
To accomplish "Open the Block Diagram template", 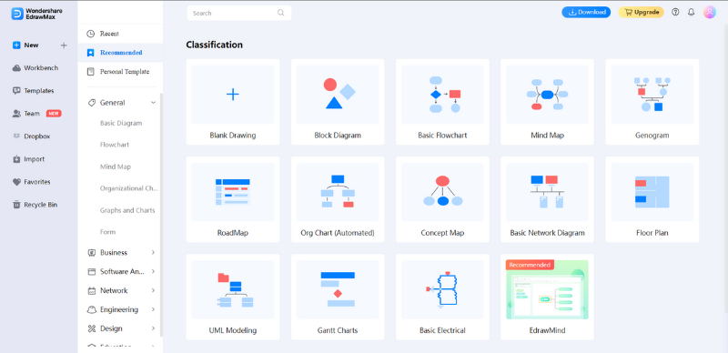I will tap(338, 102).
